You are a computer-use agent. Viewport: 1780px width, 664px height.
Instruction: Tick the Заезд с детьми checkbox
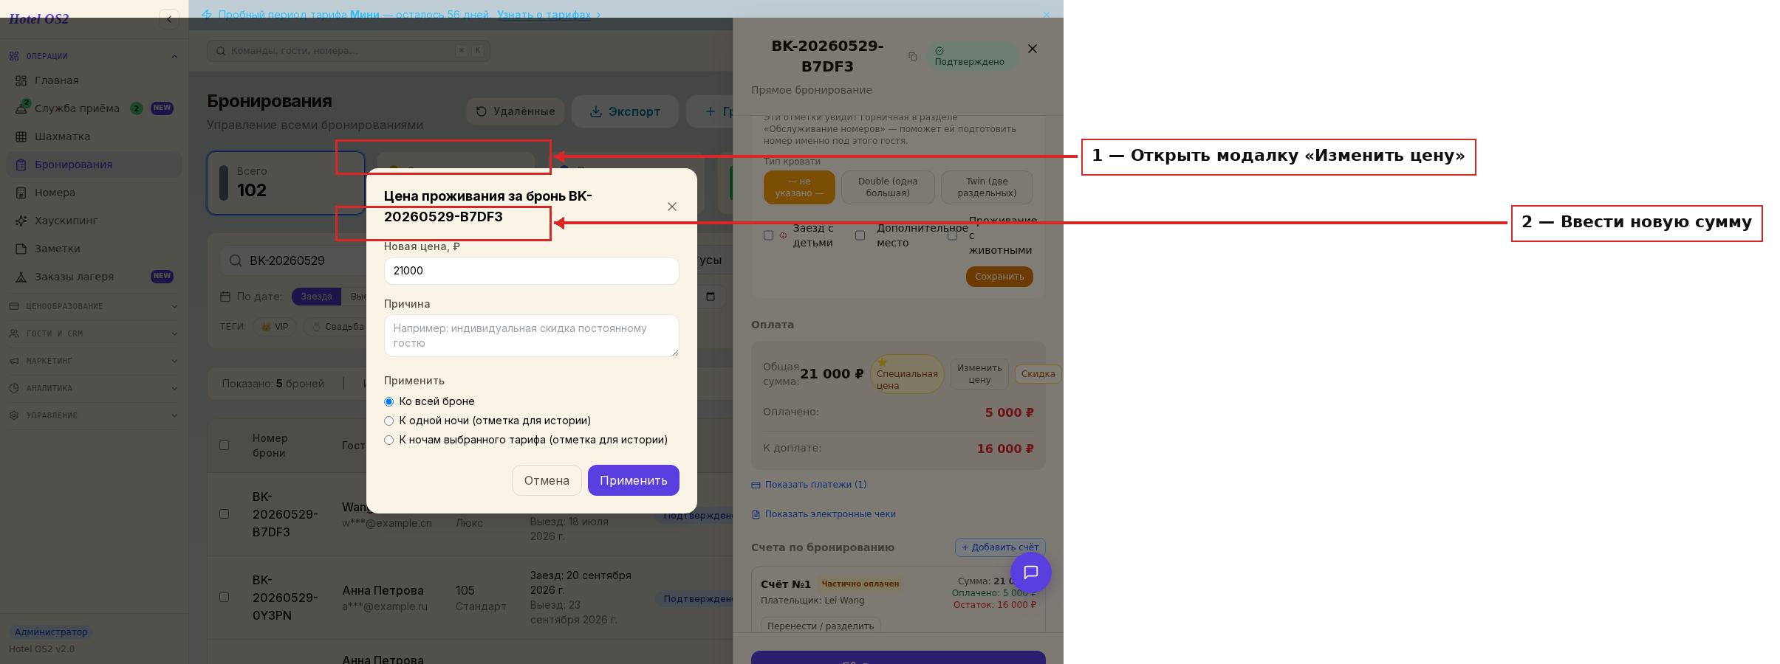point(768,235)
